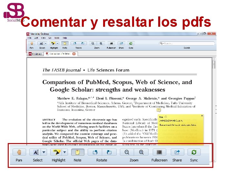Click the small rotate-left icon in the Mendeley window
The image size is (232, 174).
coord(75,43)
